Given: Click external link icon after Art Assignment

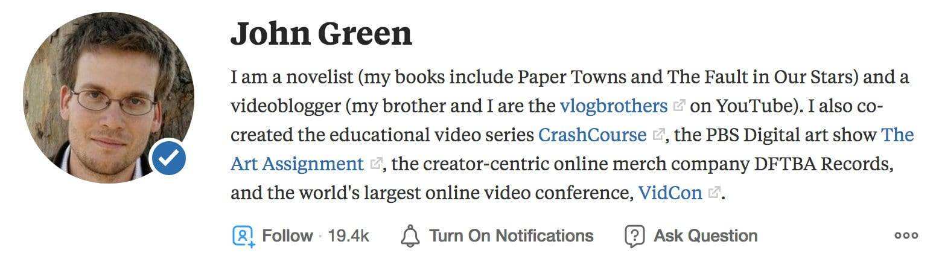Looking at the screenshot, I should tap(377, 164).
